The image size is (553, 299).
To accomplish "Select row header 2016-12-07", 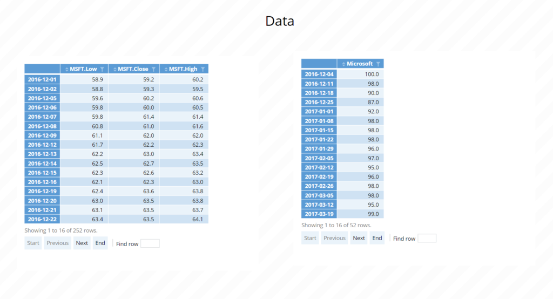I will [42, 117].
